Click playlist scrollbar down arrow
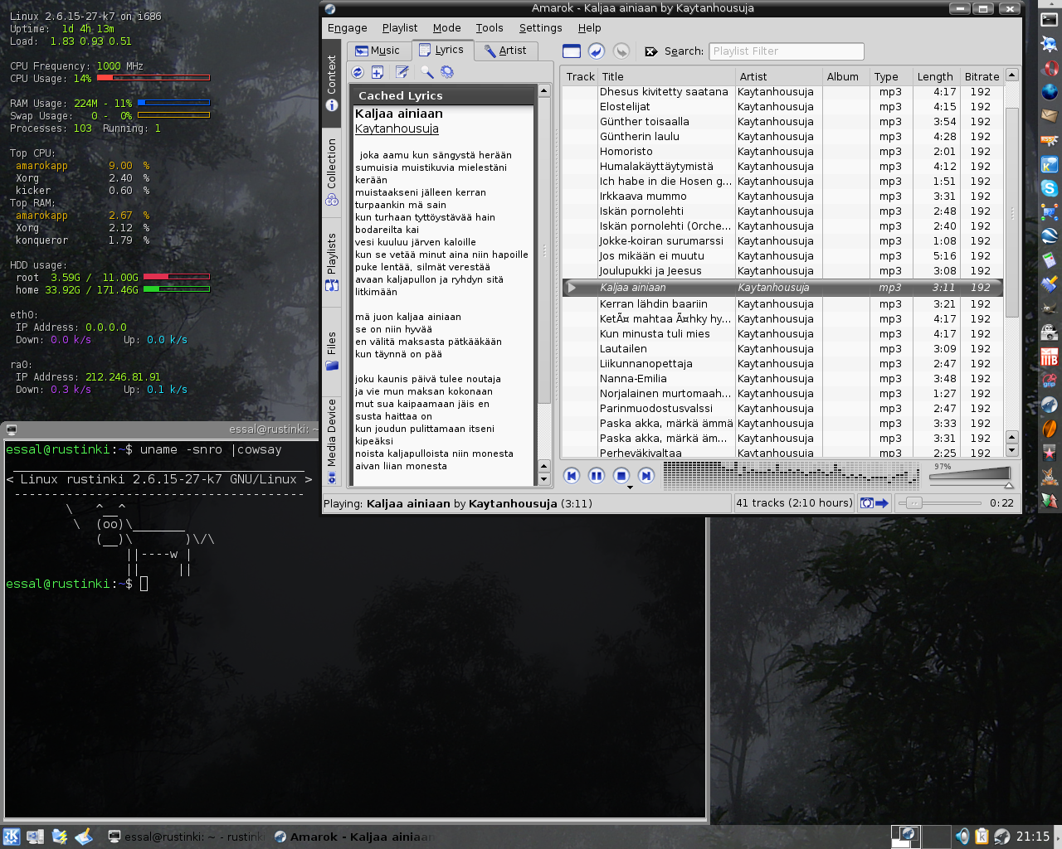This screenshot has width=1062, height=849. [x=1011, y=450]
